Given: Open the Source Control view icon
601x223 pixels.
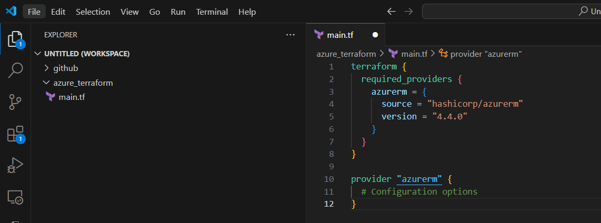Looking at the screenshot, I should tap(15, 103).
